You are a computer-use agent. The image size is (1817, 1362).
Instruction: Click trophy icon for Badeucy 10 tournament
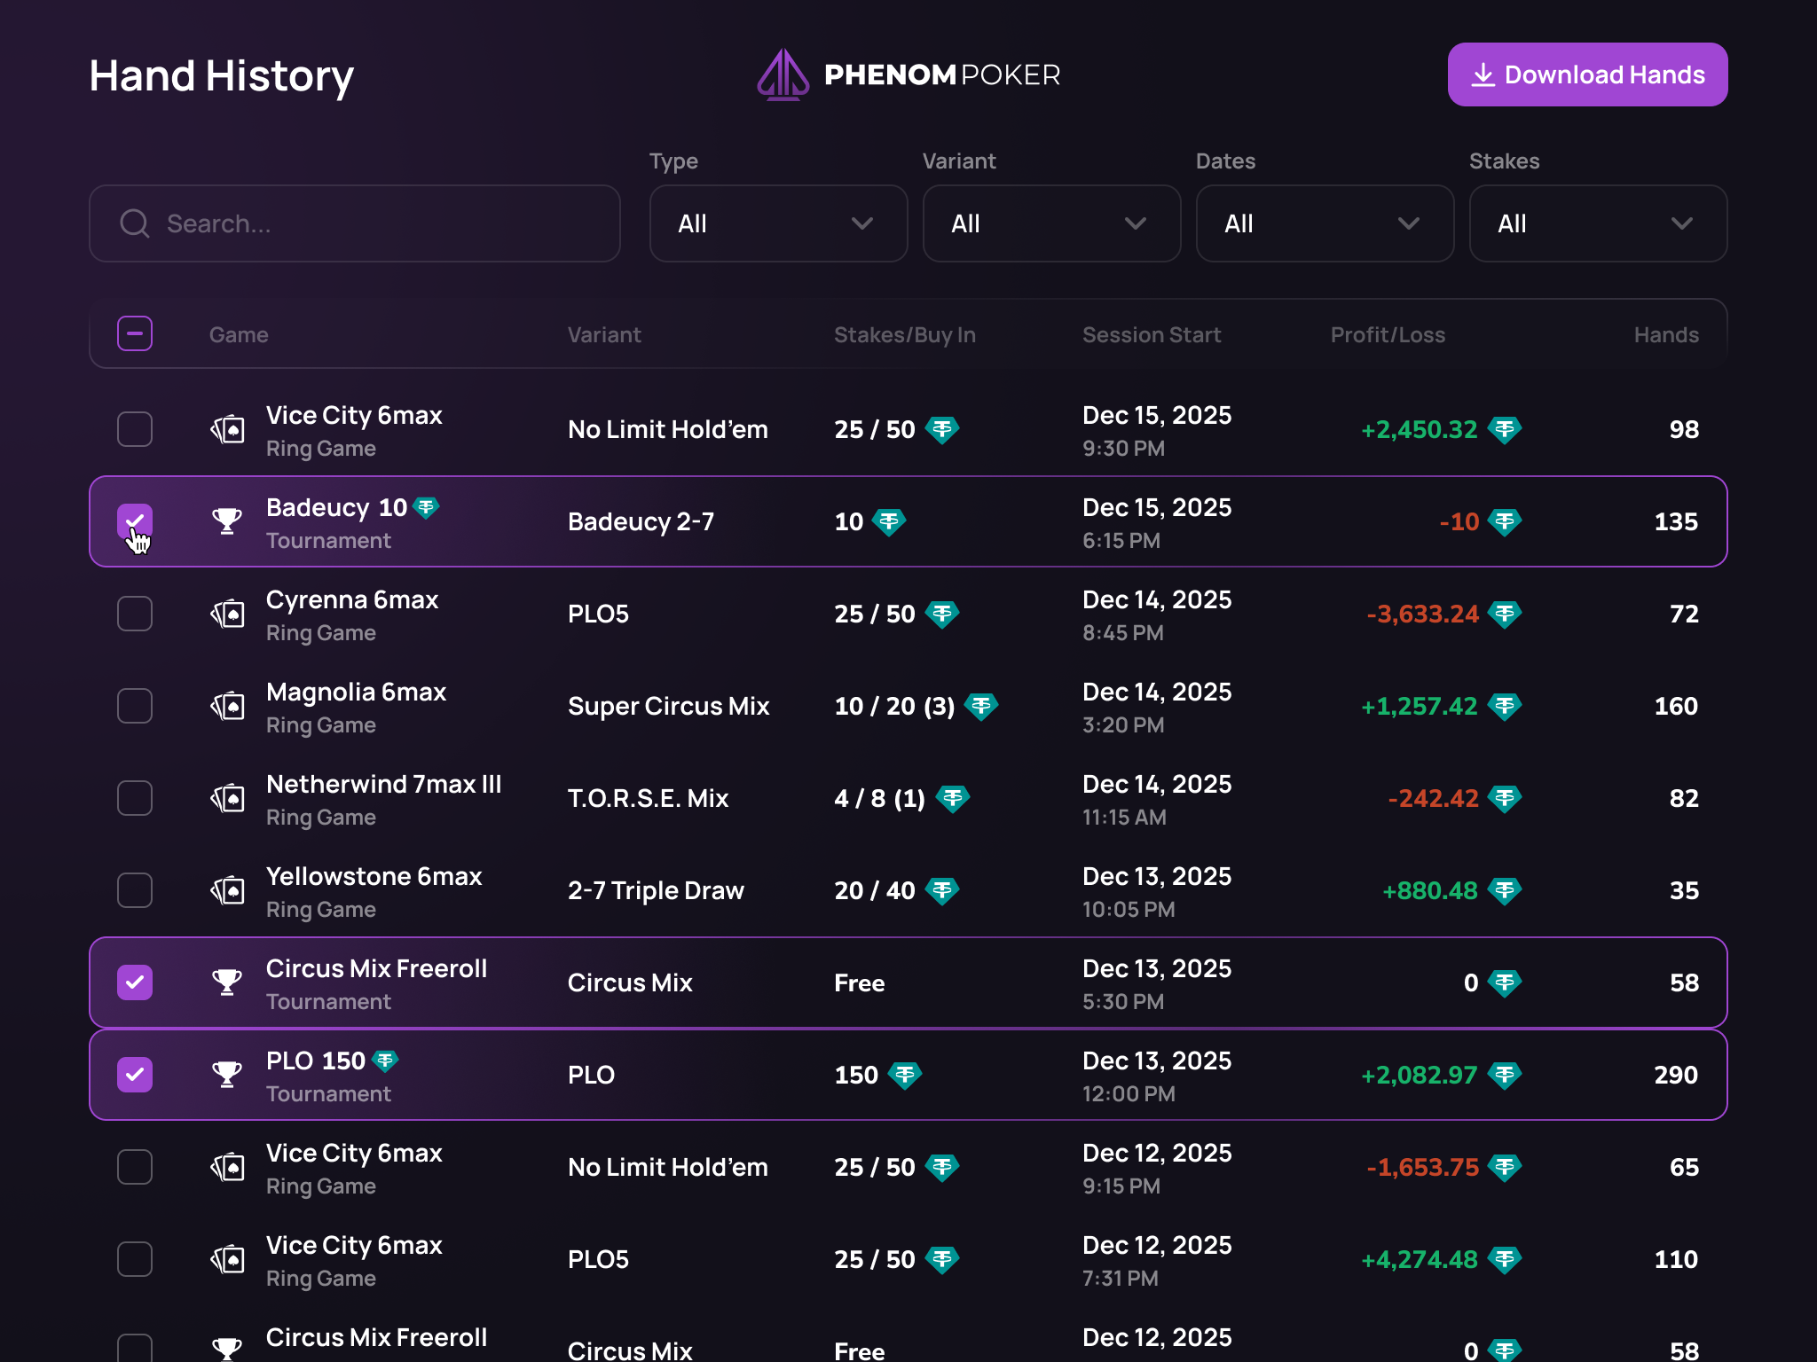tap(227, 521)
